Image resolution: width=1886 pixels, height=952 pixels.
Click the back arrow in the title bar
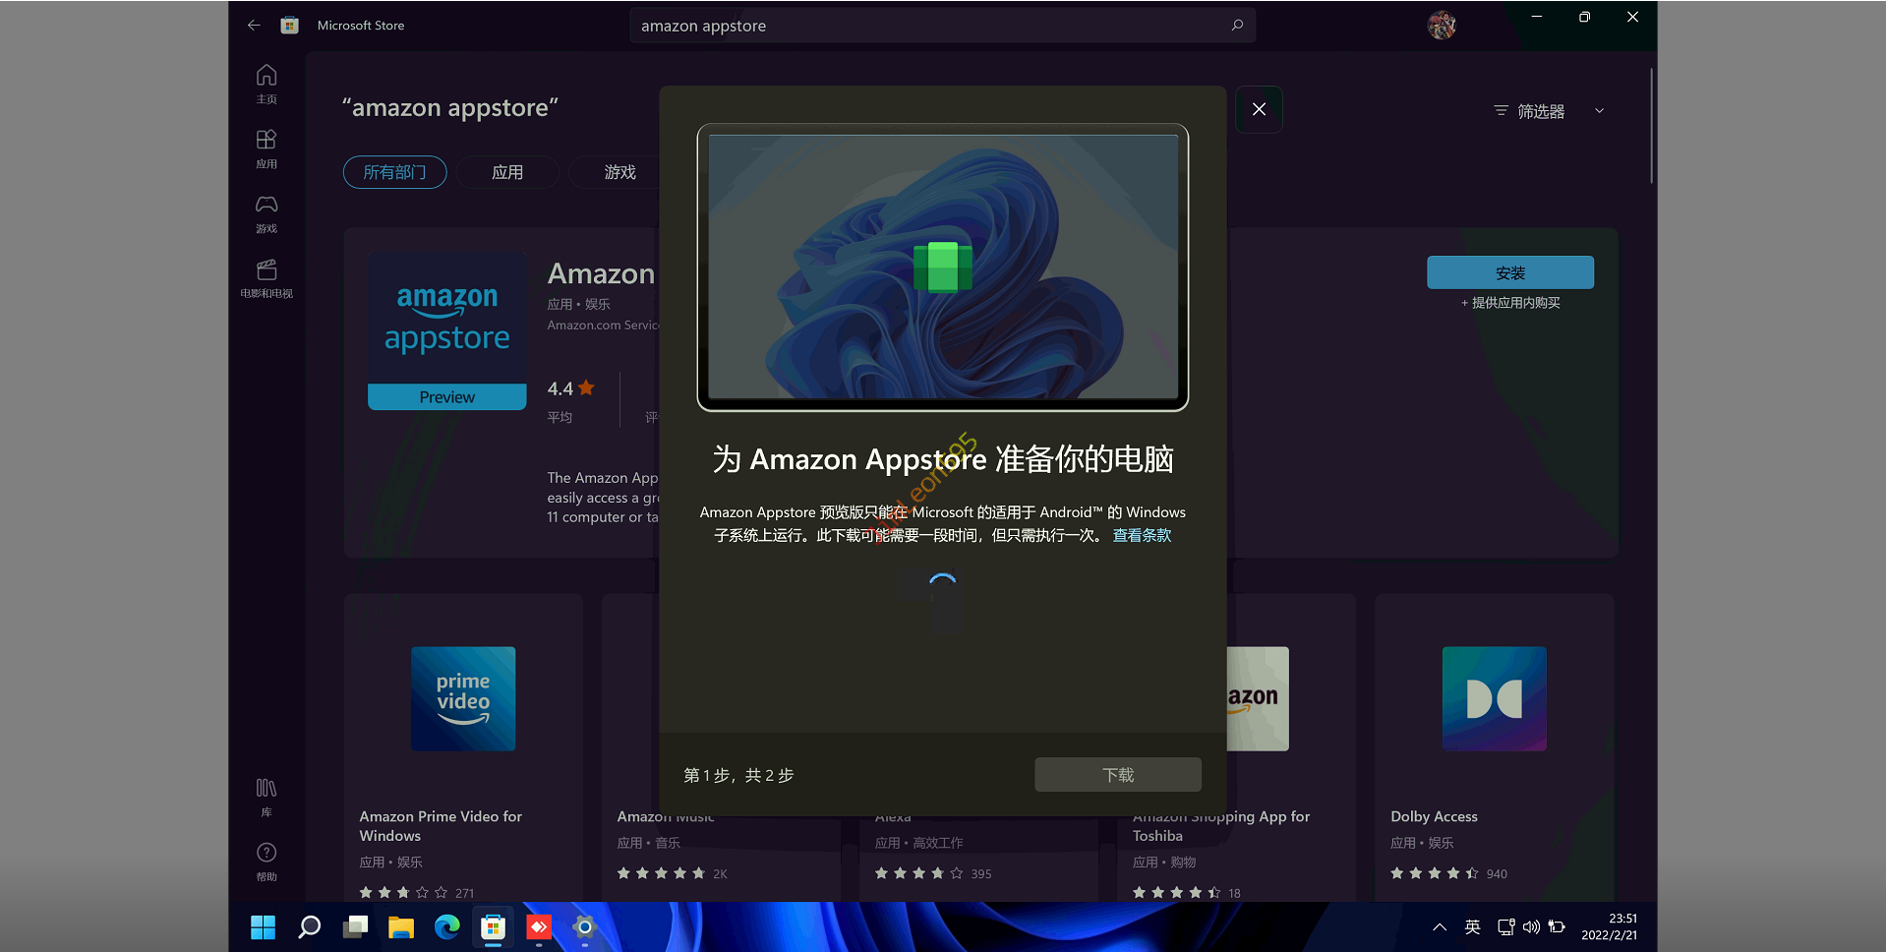(254, 26)
